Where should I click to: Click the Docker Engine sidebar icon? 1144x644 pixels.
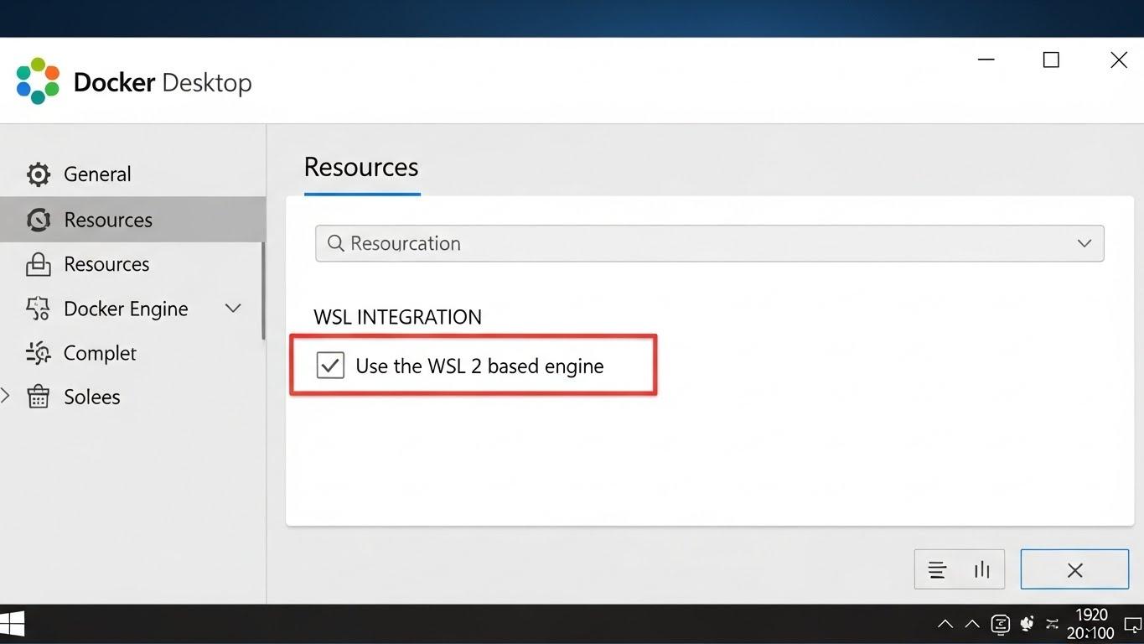tap(36, 308)
